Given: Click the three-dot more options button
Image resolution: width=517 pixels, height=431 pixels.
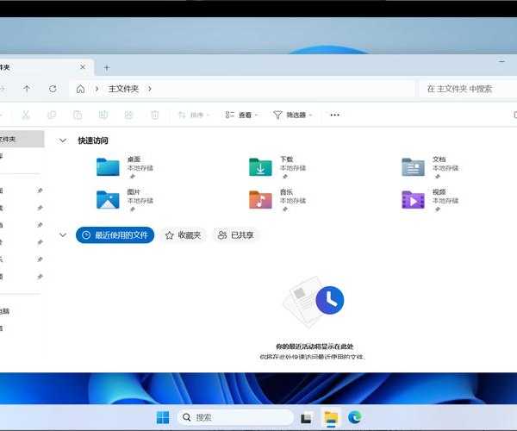Looking at the screenshot, I should click(x=335, y=115).
